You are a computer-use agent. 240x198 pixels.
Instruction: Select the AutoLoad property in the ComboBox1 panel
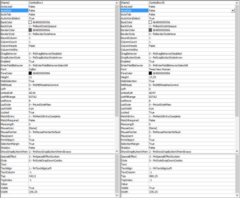6,6
